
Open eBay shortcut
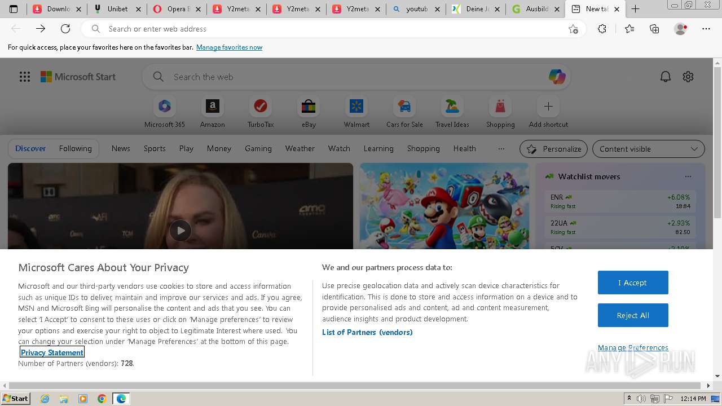click(x=309, y=112)
